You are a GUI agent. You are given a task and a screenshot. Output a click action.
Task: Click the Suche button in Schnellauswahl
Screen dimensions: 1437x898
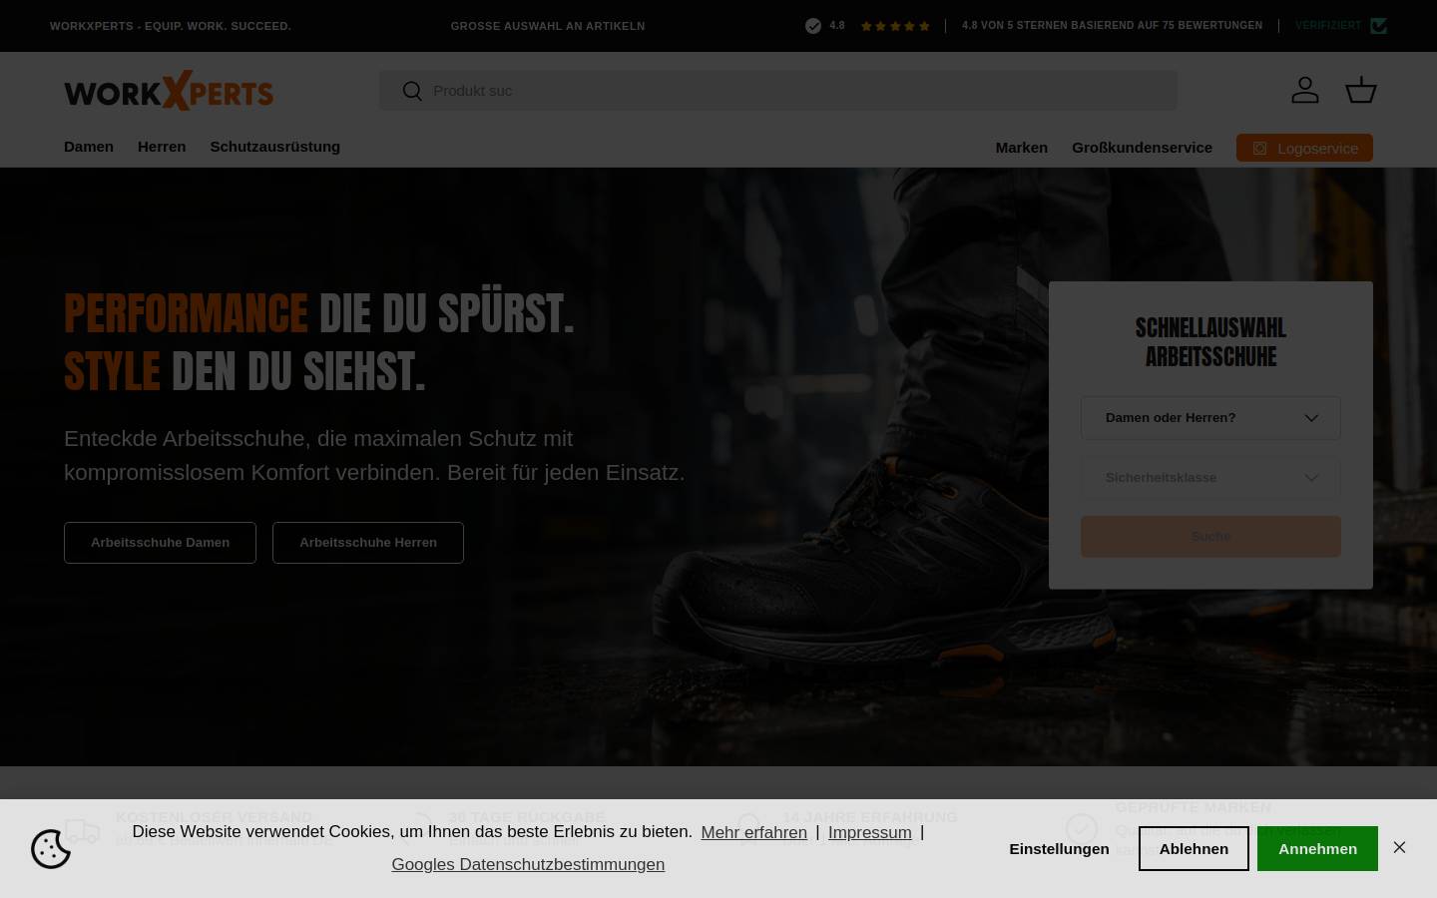click(x=1210, y=537)
